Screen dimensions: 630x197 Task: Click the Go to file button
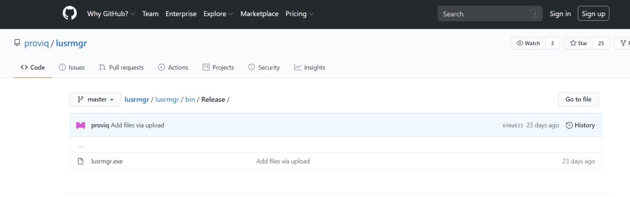(578, 99)
